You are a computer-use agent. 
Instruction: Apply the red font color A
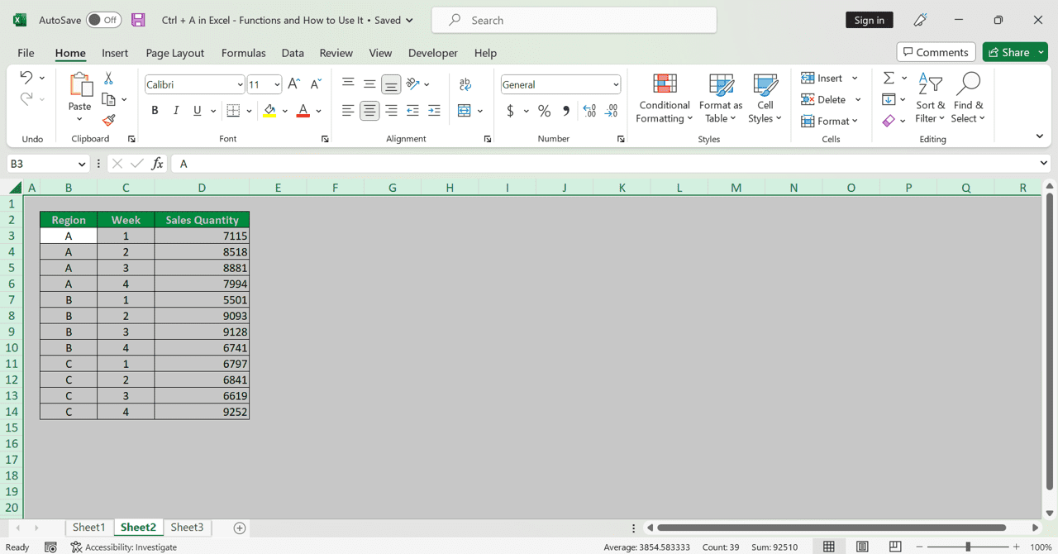click(303, 110)
